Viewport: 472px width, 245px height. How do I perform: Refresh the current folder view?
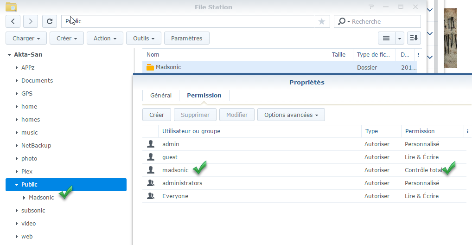pyautogui.click(x=50, y=21)
